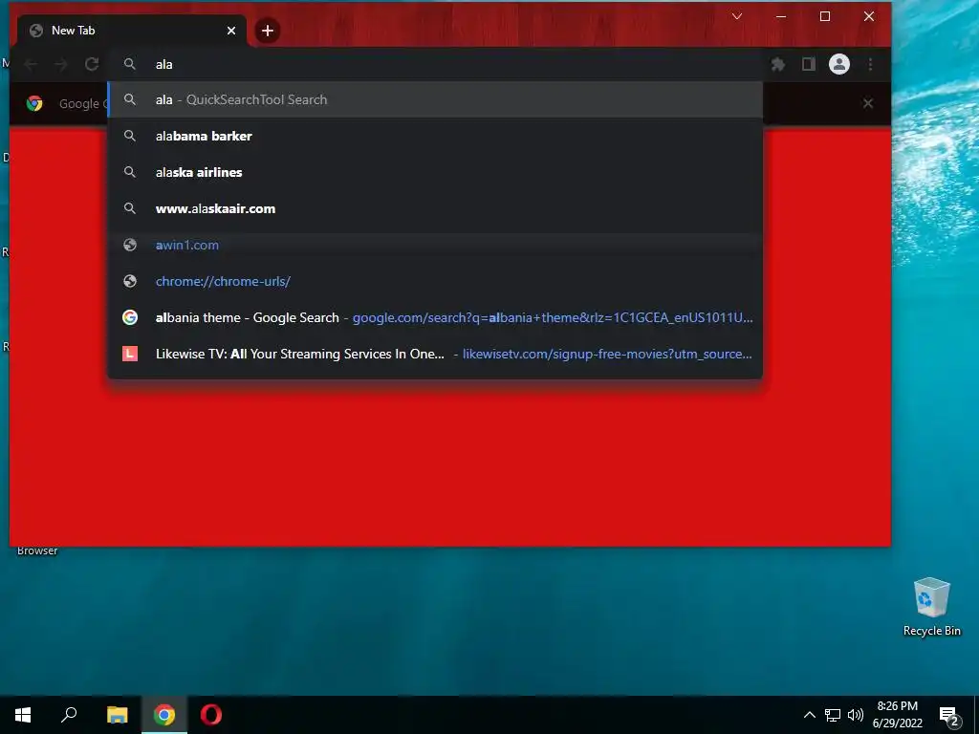Open Chrome three-dot menu
Viewport: 979px width, 734px height.
[x=870, y=64]
